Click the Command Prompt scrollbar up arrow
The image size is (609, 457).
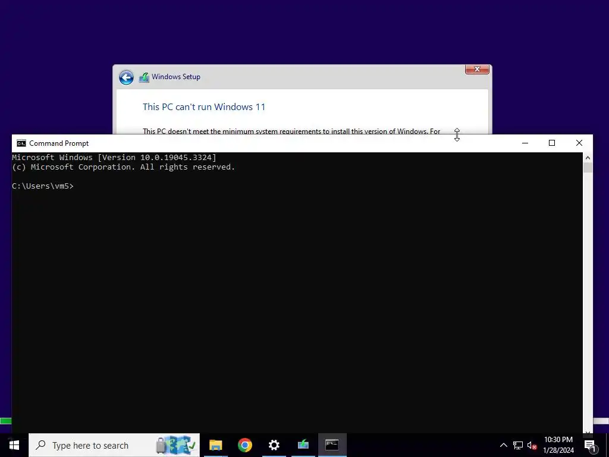[588, 157]
